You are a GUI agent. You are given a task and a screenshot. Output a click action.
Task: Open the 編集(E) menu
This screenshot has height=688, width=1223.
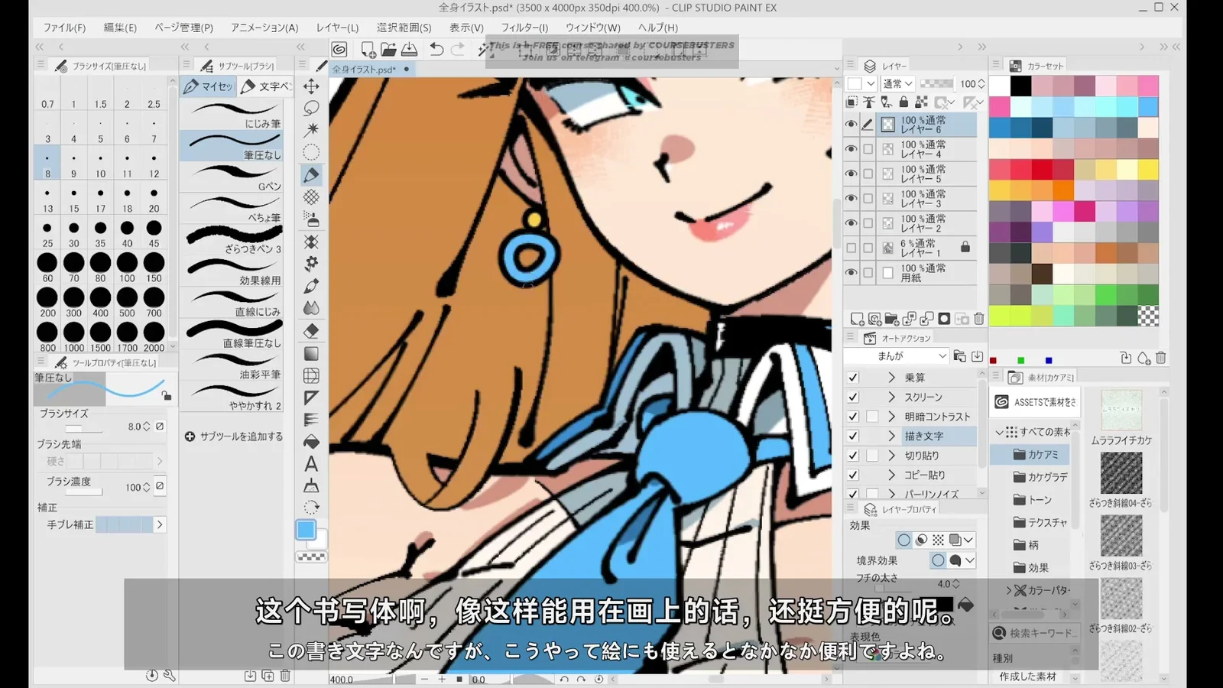coord(120,28)
